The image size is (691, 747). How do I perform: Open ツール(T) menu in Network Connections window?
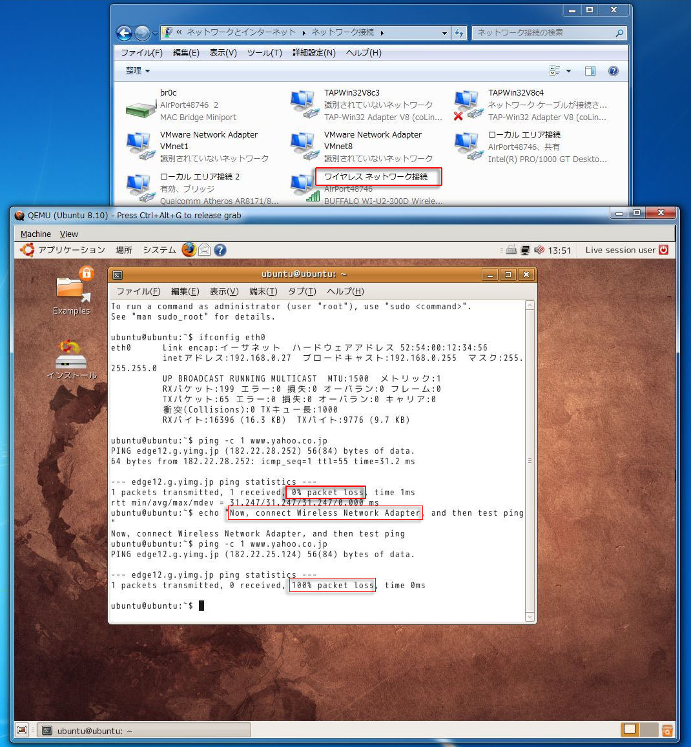[265, 52]
